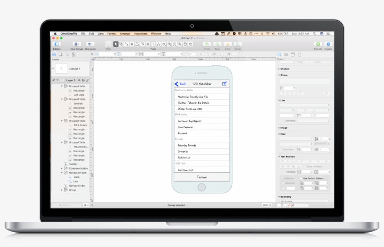Select the Absolute radio button

(x=283, y=183)
